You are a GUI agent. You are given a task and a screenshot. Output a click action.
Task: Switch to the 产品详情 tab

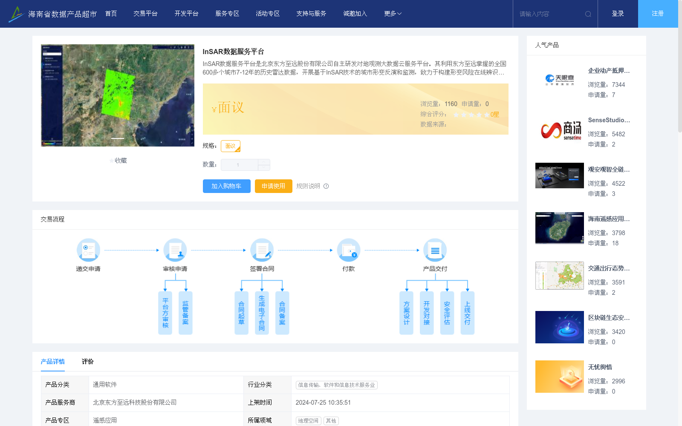coord(53,362)
